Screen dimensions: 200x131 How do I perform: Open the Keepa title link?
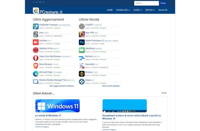(x=88, y=80)
